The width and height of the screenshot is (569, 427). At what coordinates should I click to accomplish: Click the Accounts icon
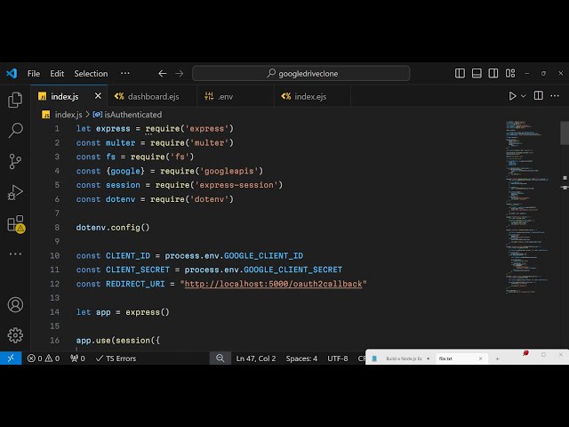point(15,304)
